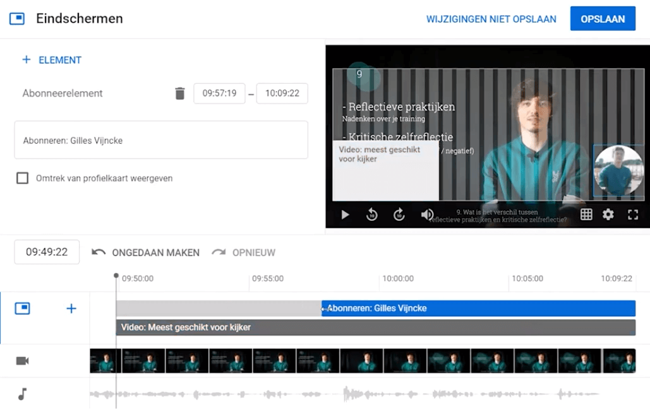The height and width of the screenshot is (410, 650).
Task: Click ONGEDAAN MAKEN
Action: point(156,253)
